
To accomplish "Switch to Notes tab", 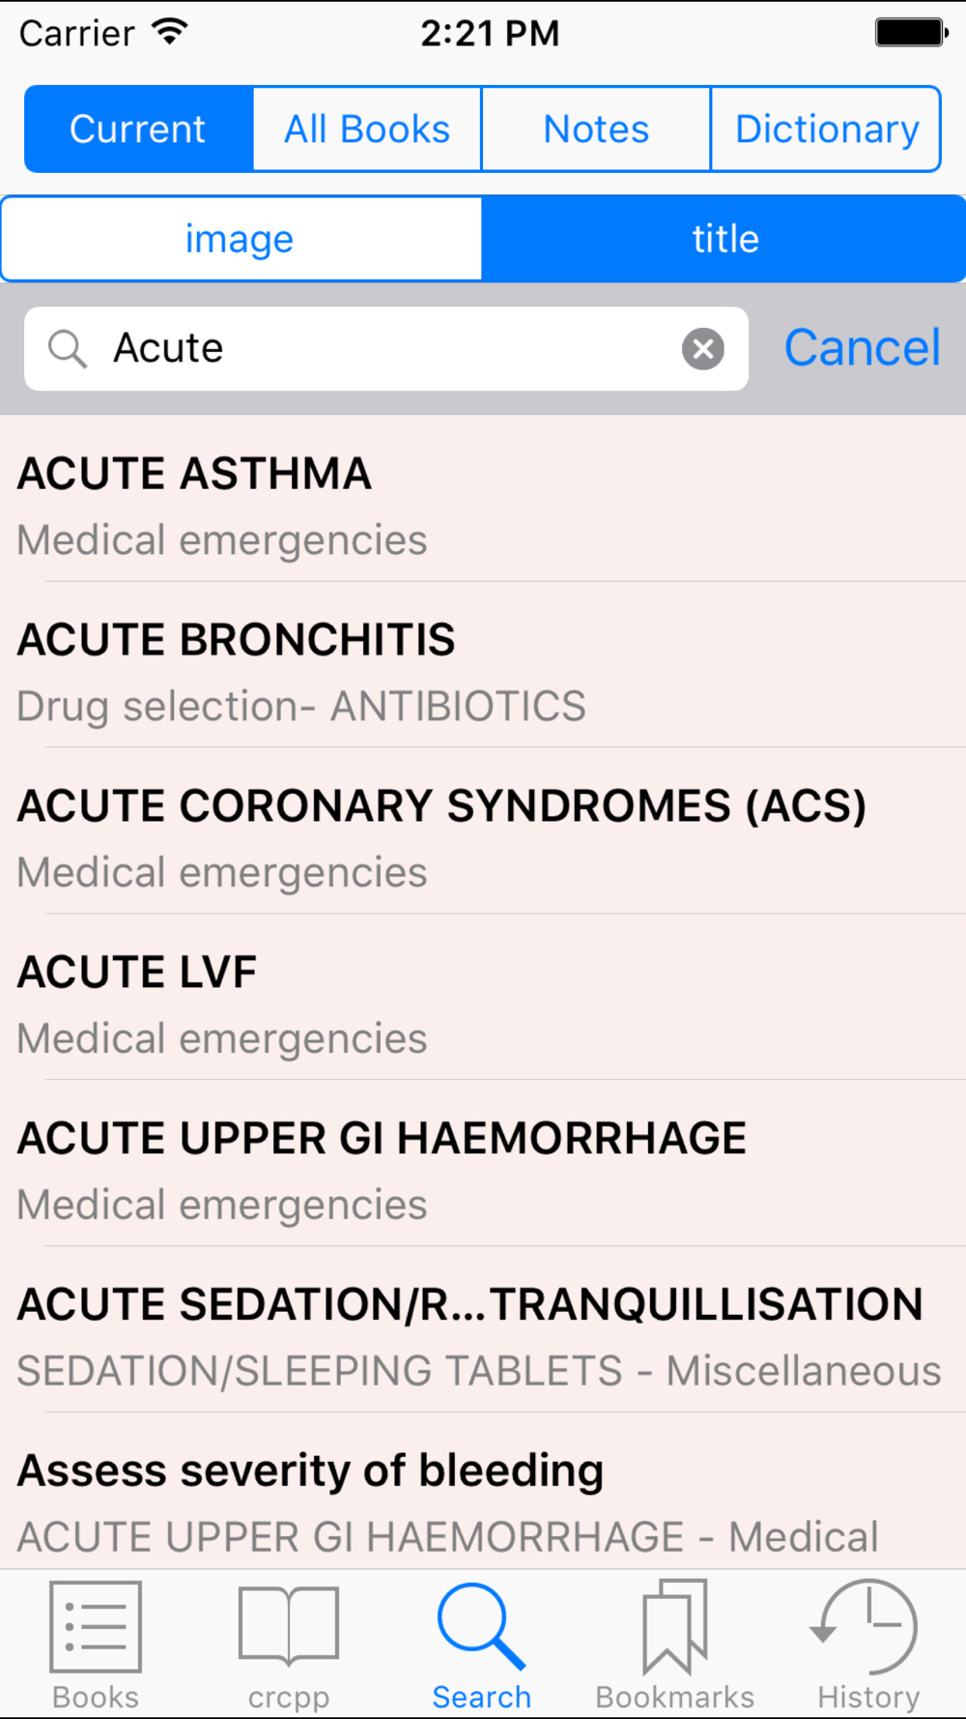I will tap(596, 130).
